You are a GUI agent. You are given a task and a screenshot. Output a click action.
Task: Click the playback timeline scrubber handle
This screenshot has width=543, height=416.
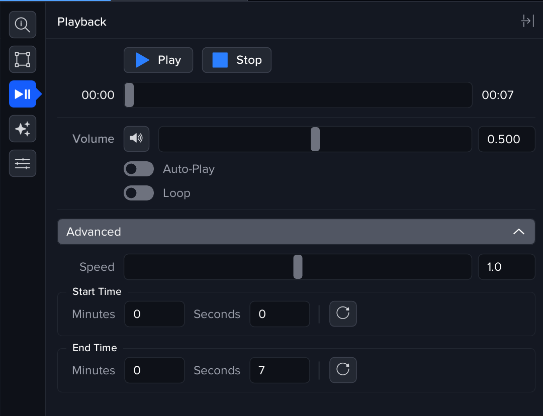pos(129,95)
